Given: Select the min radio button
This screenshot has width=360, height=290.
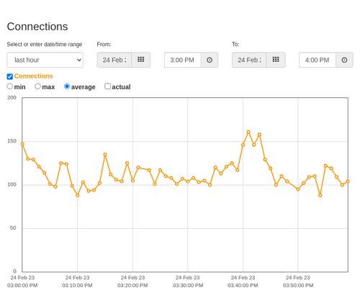Looking at the screenshot, I should 10,86.
